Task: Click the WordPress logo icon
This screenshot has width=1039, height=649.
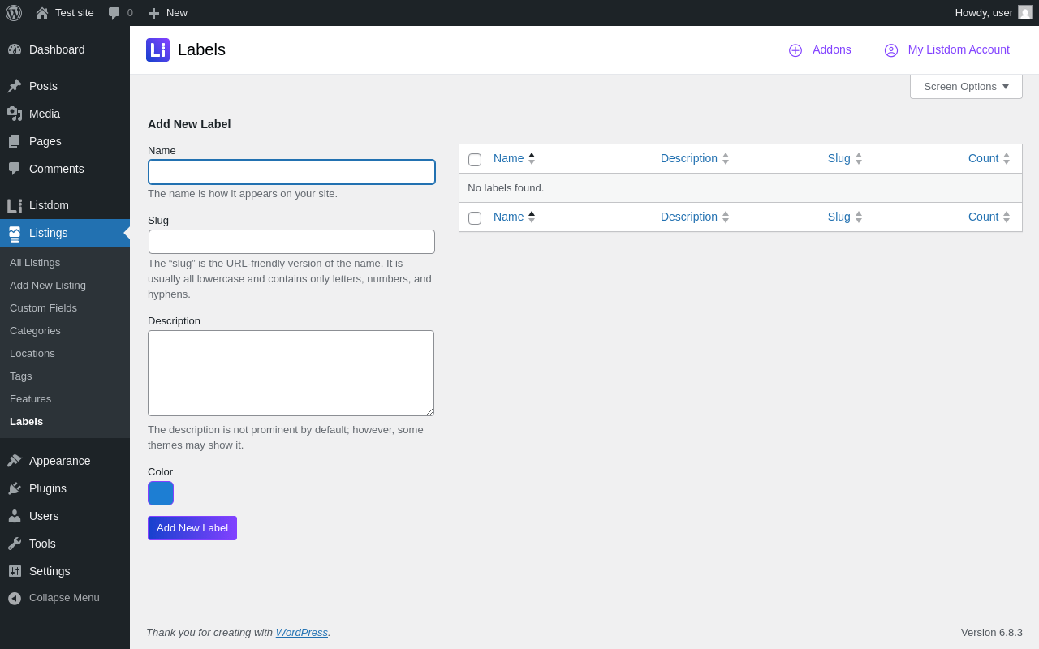Action: (14, 13)
